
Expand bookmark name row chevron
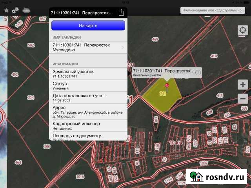[123, 47]
